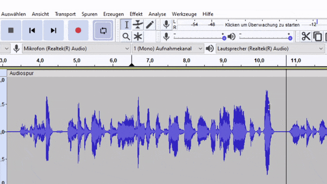Click the microphone icon in device toolbar
The image size is (327, 184).
pyautogui.click(x=16, y=49)
